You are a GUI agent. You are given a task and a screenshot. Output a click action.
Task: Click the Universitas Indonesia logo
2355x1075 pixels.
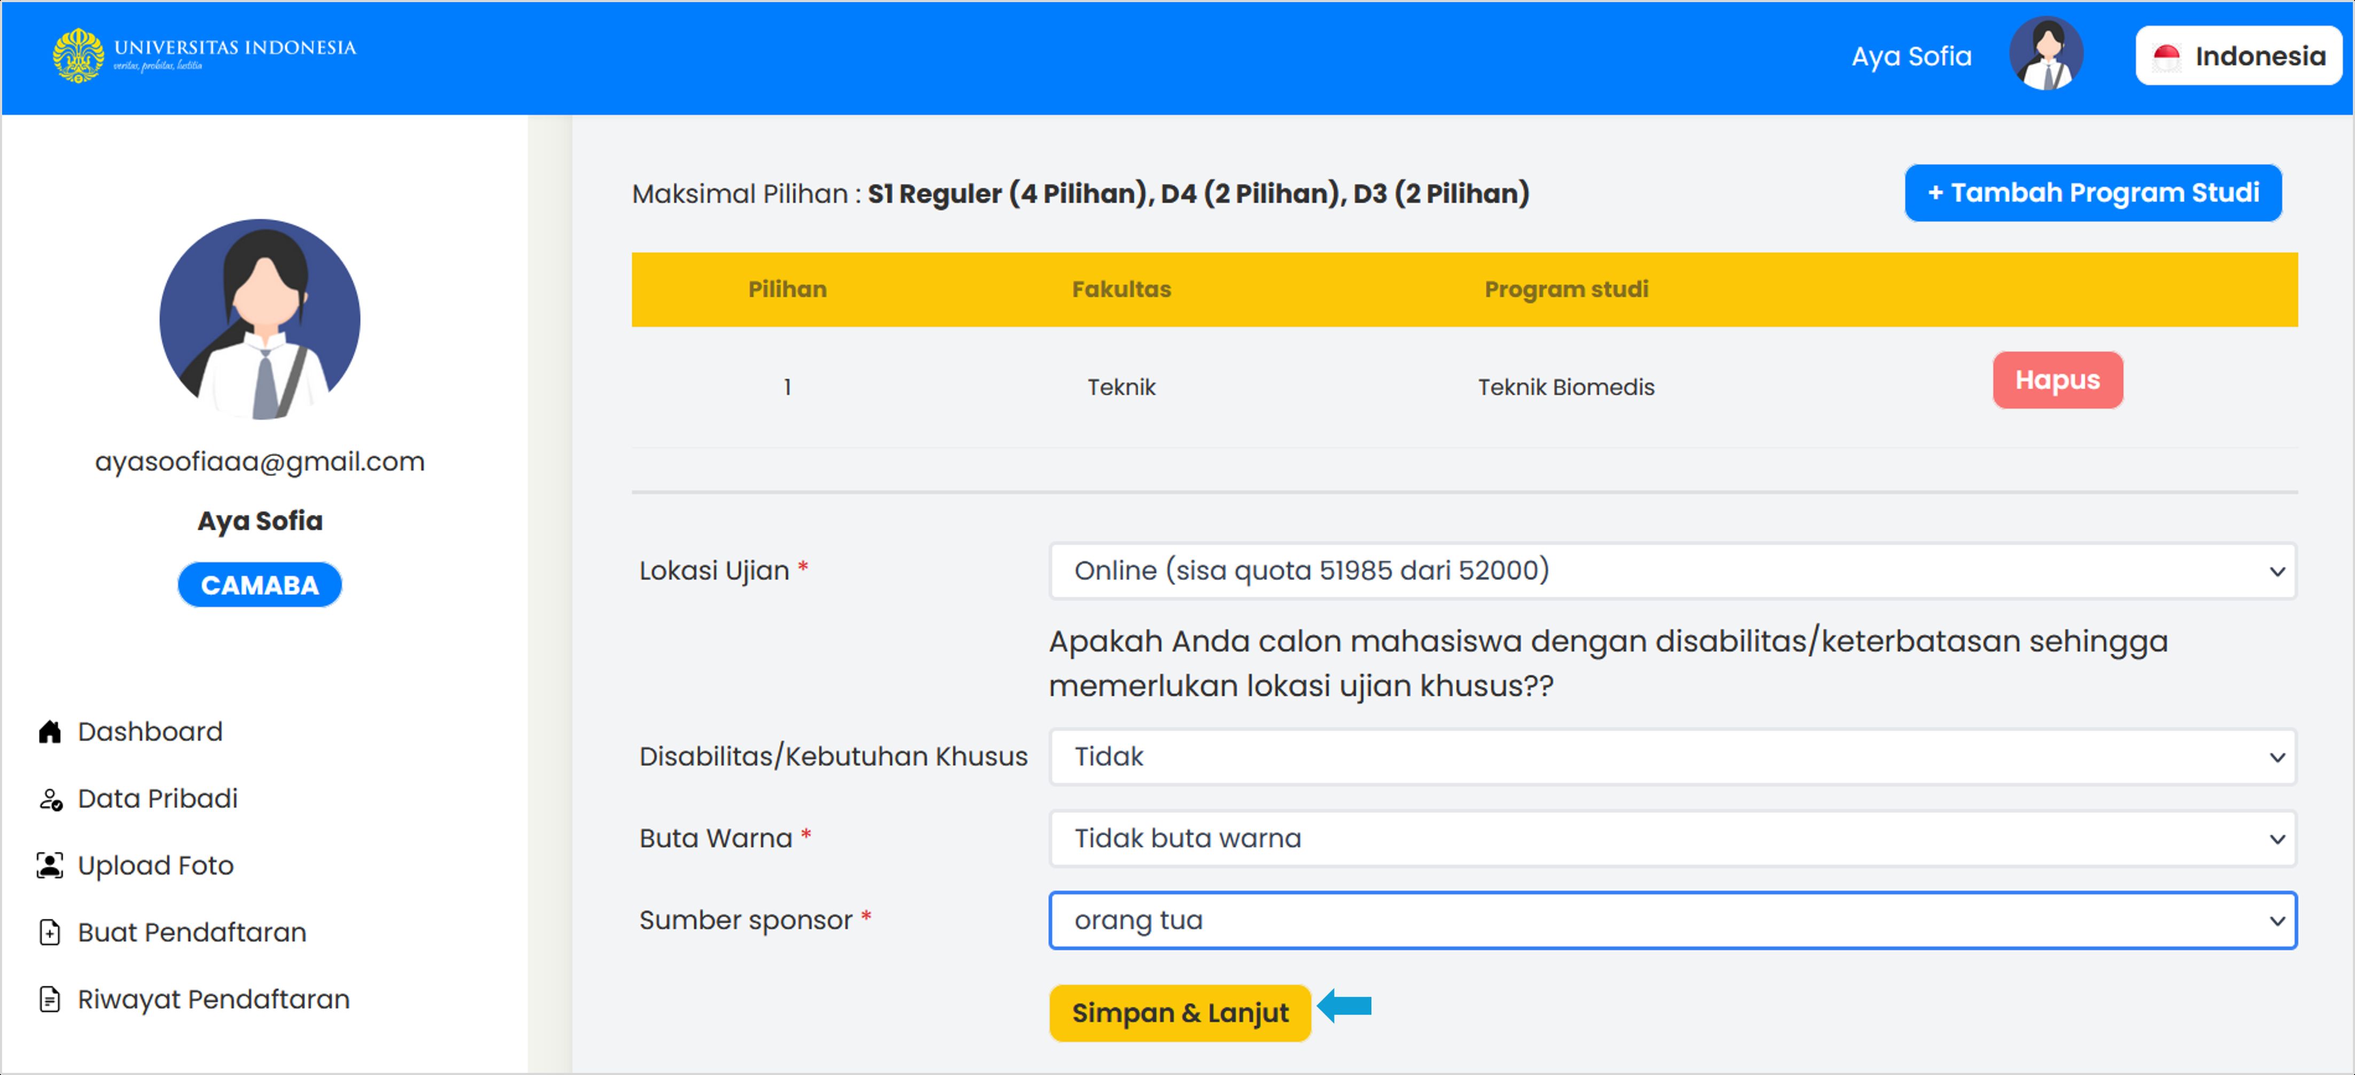[x=79, y=55]
